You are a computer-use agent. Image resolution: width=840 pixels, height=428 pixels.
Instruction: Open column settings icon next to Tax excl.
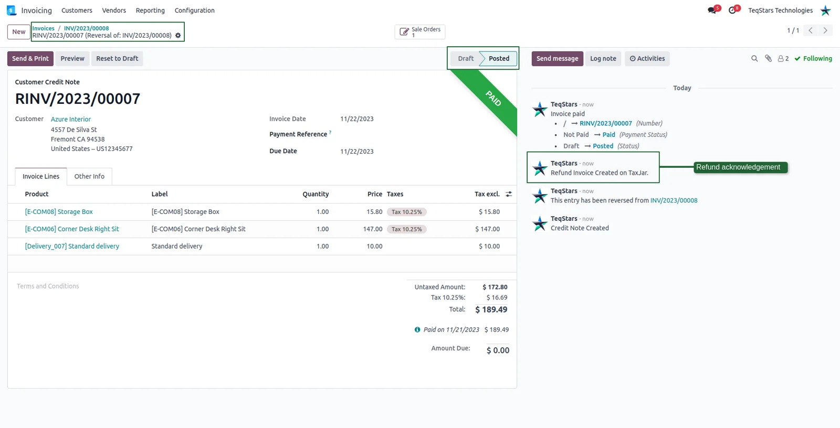click(x=509, y=194)
